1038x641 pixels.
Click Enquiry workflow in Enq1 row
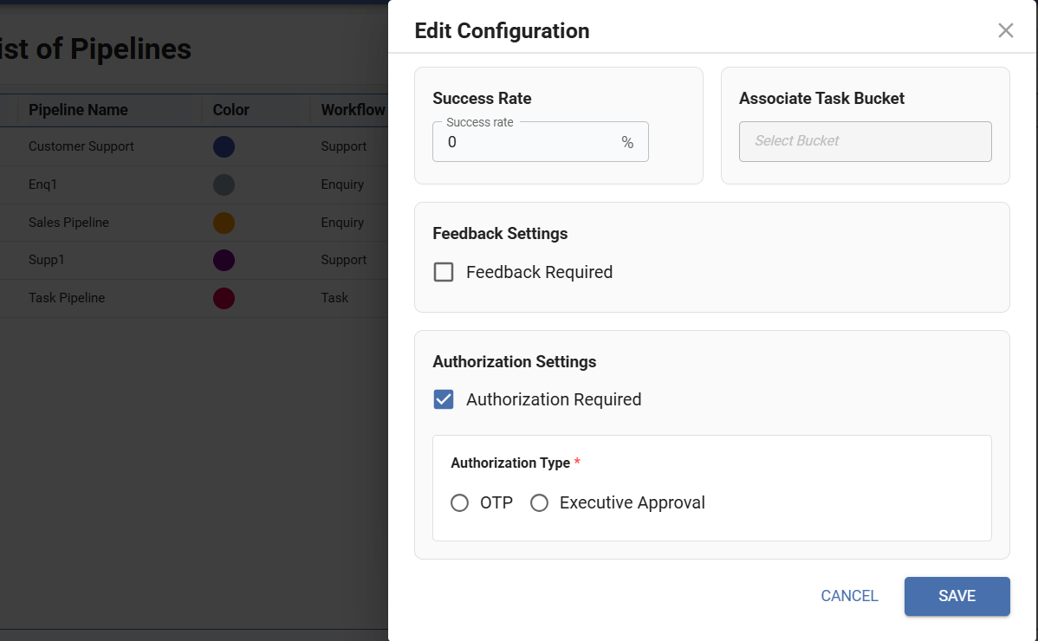coord(342,185)
